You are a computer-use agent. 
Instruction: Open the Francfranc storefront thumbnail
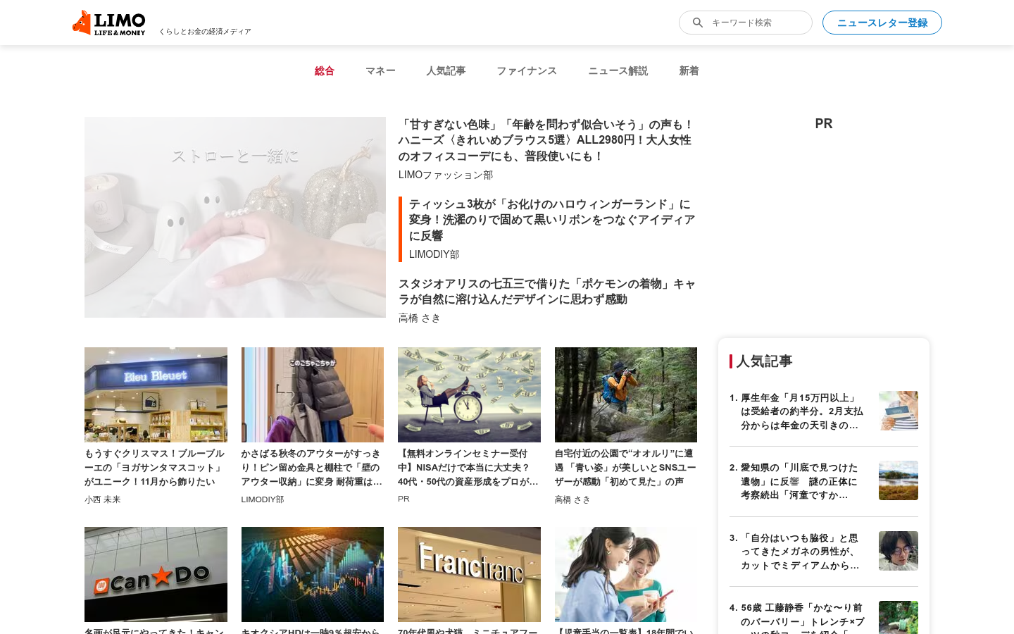click(469, 574)
